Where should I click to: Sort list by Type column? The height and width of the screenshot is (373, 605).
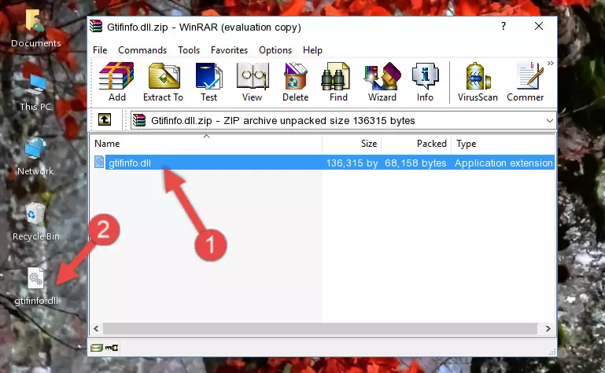point(504,144)
